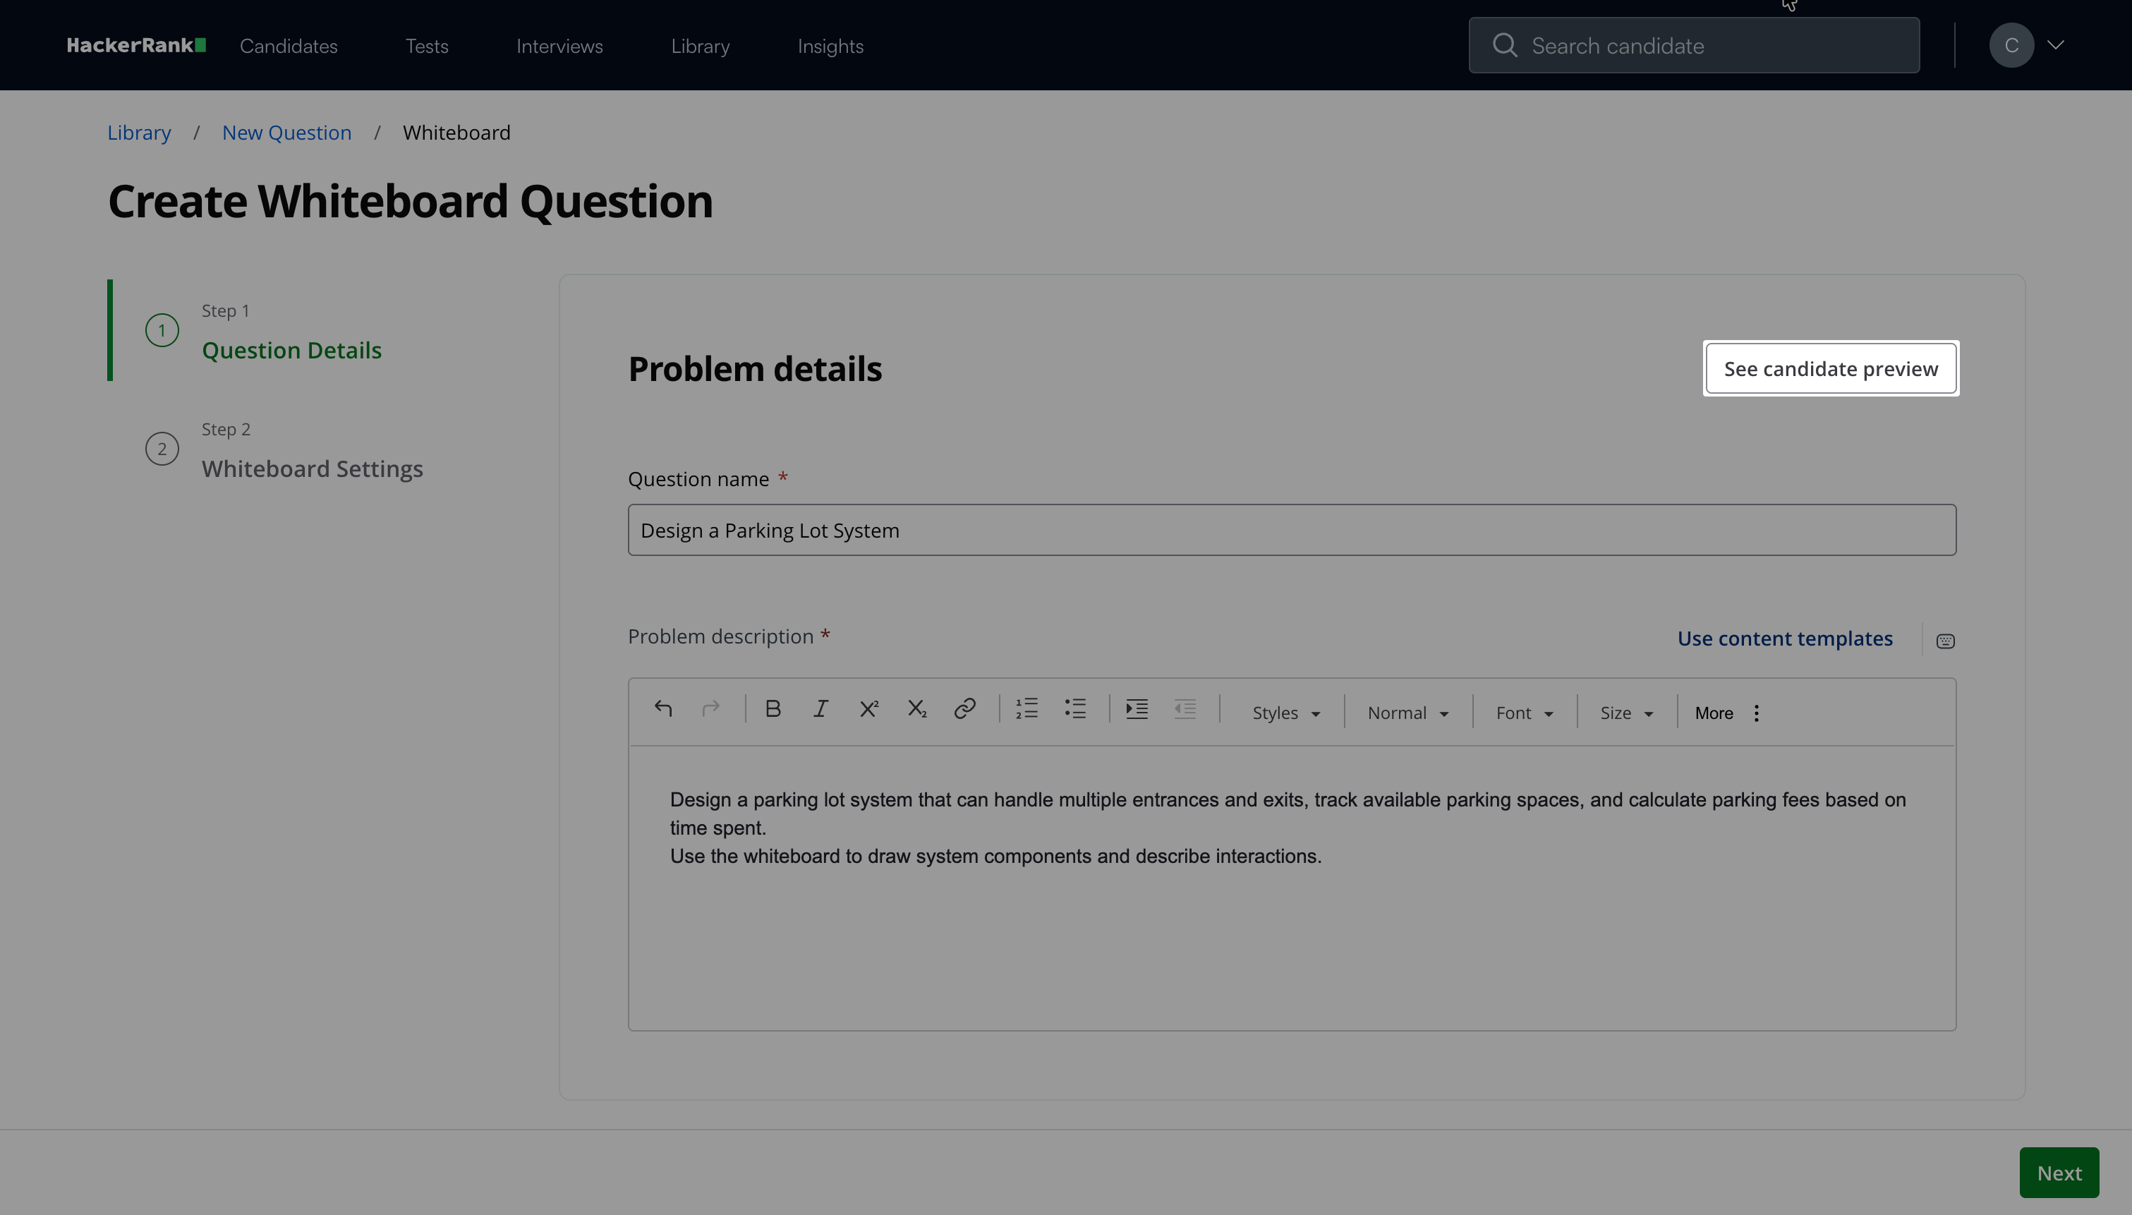The image size is (2132, 1215).
Task: Toggle bold formatting in the editor
Action: click(773, 709)
